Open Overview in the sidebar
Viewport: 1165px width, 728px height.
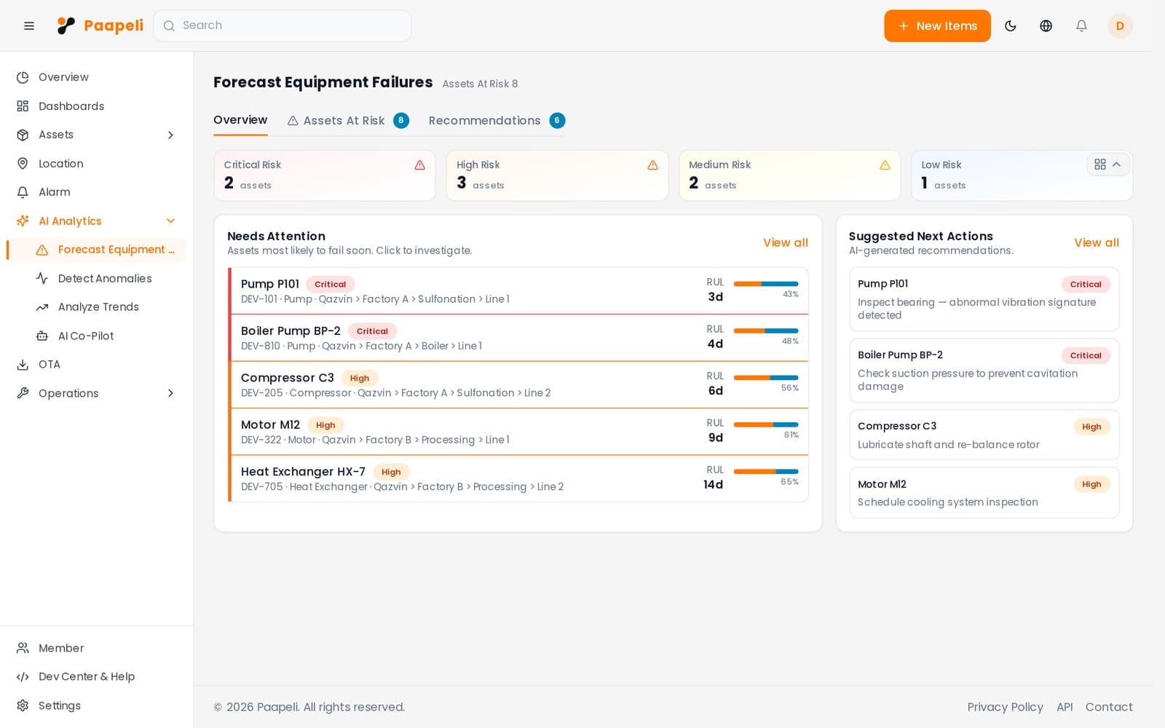(x=96, y=77)
